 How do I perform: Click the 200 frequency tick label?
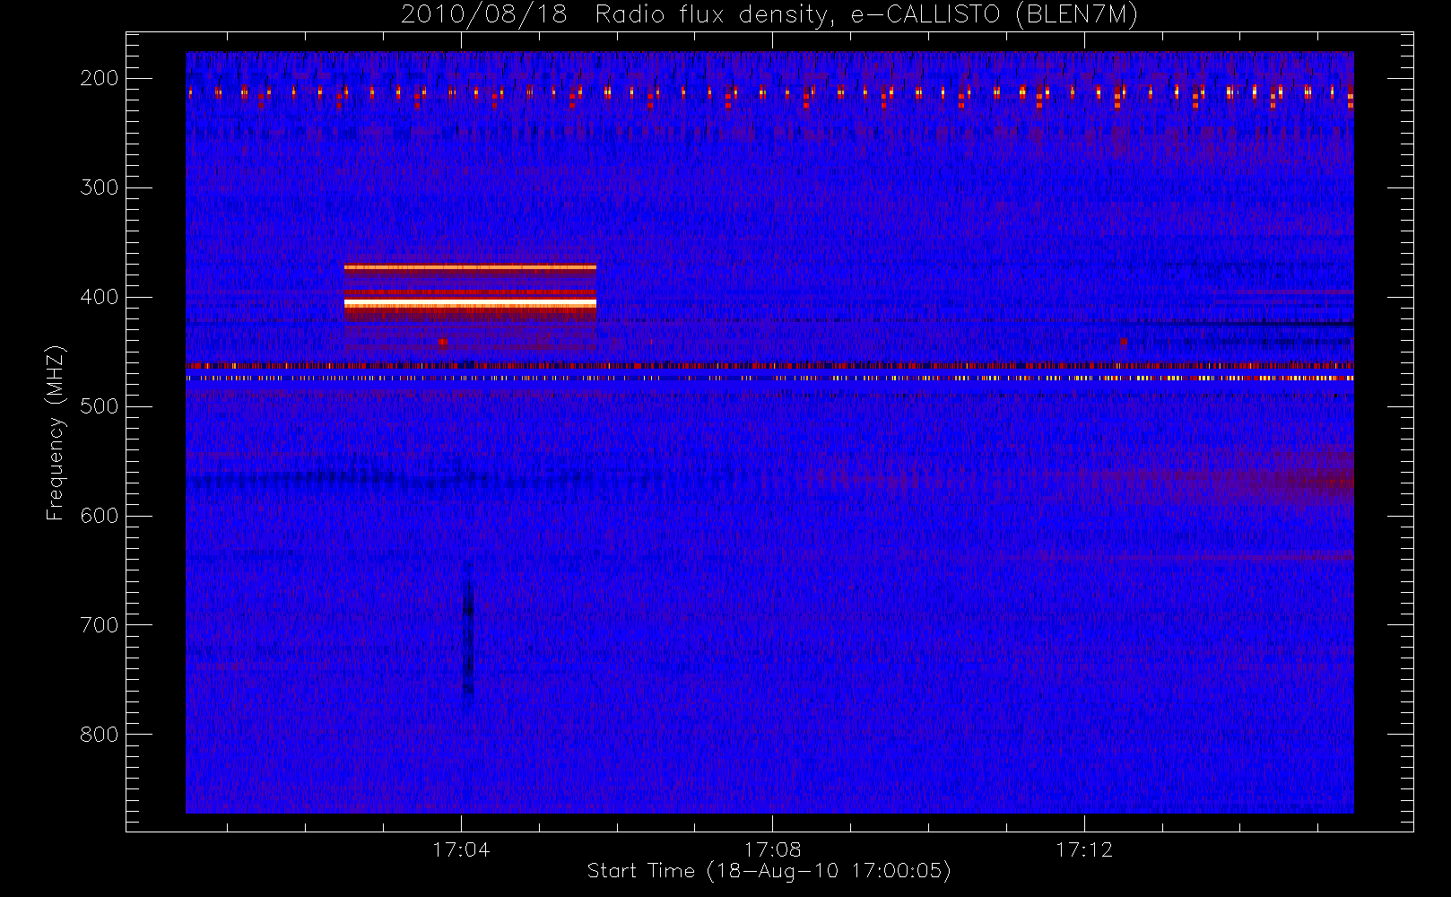point(100,78)
